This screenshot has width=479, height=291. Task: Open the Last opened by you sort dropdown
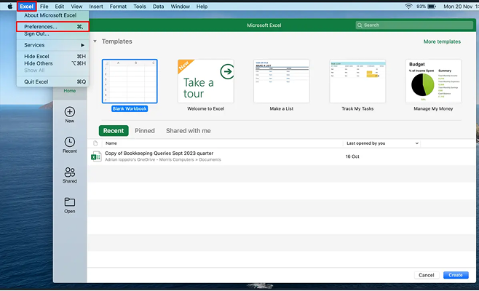(416, 143)
